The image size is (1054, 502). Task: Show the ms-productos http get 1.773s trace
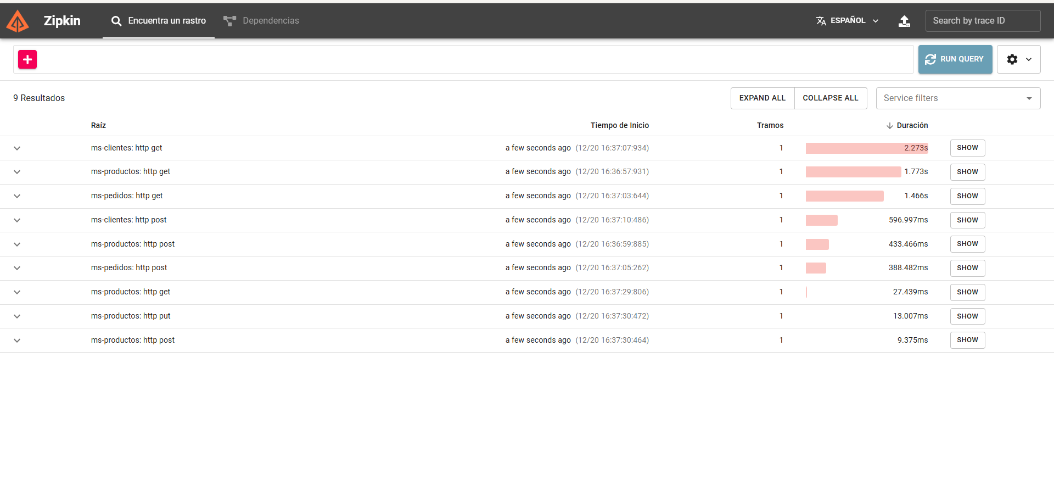pos(967,172)
